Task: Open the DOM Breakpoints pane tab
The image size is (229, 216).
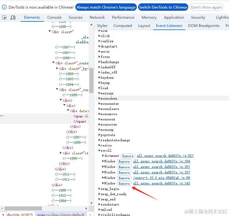Action: click(x=204, y=26)
